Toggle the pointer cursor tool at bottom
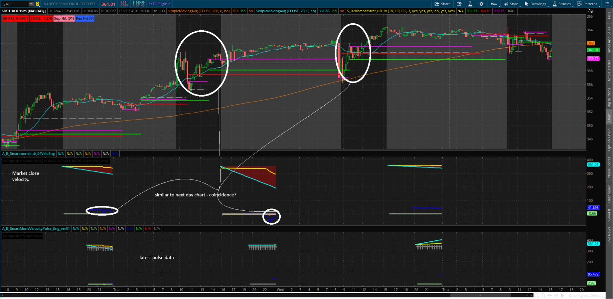 (x=562, y=295)
